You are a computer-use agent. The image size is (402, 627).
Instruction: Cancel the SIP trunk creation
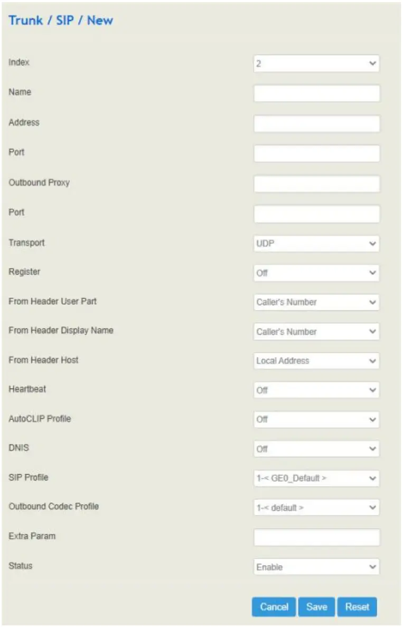tap(274, 607)
